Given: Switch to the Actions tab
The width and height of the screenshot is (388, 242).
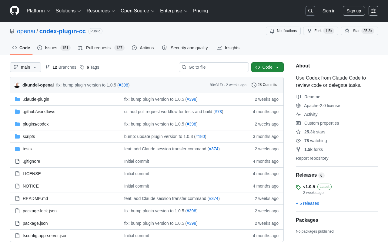Looking at the screenshot, I should pyautogui.click(x=143, y=48).
